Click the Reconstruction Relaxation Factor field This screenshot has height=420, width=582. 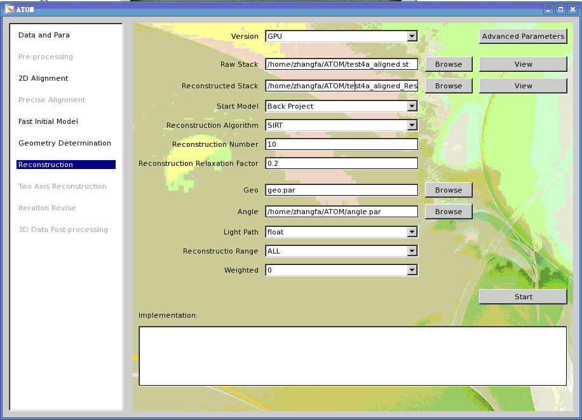coord(341,163)
